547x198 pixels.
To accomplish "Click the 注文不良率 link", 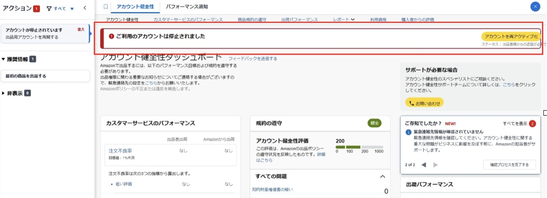I will 120,151.
